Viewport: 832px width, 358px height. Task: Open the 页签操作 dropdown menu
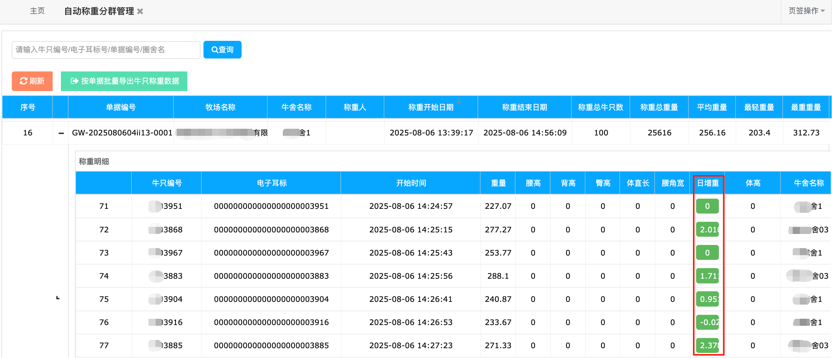click(x=806, y=11)
